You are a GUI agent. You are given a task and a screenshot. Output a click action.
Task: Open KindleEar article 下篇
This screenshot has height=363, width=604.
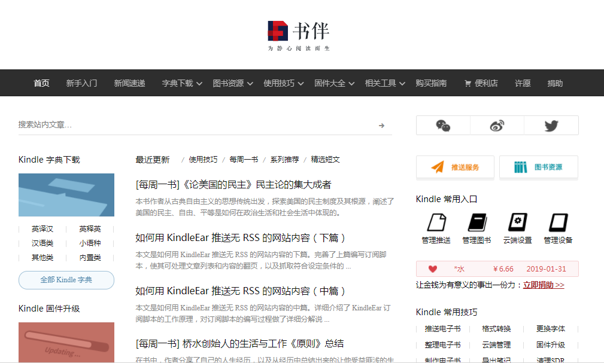[x=241, y=238]
